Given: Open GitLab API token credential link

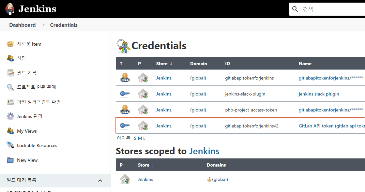Looking at the screenshot, I should coord(331,126).
